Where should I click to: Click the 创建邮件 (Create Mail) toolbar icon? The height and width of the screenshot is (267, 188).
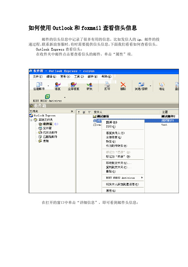[39, 86]
